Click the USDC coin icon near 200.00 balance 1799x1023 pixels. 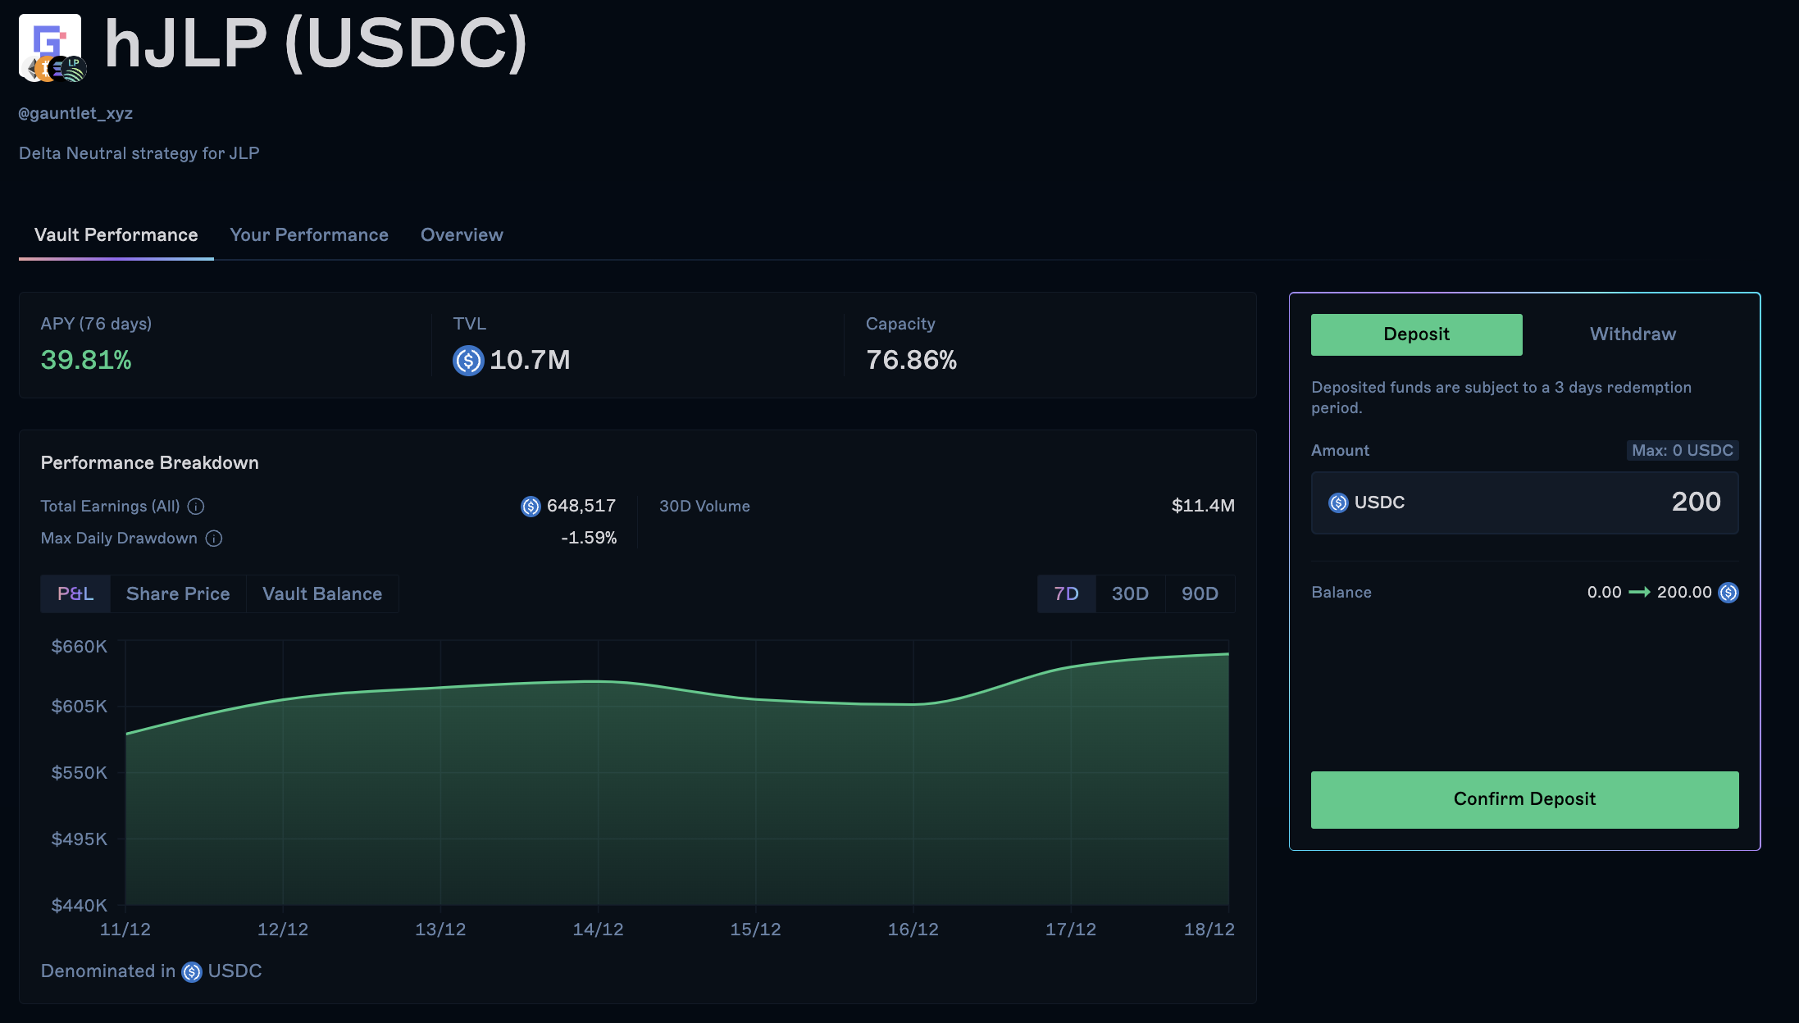(1728, 592)
